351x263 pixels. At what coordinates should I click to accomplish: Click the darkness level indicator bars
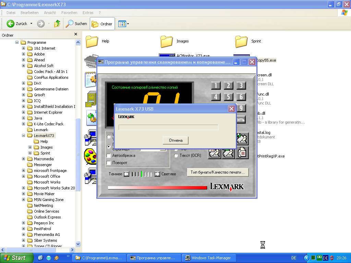coord(142,174)
